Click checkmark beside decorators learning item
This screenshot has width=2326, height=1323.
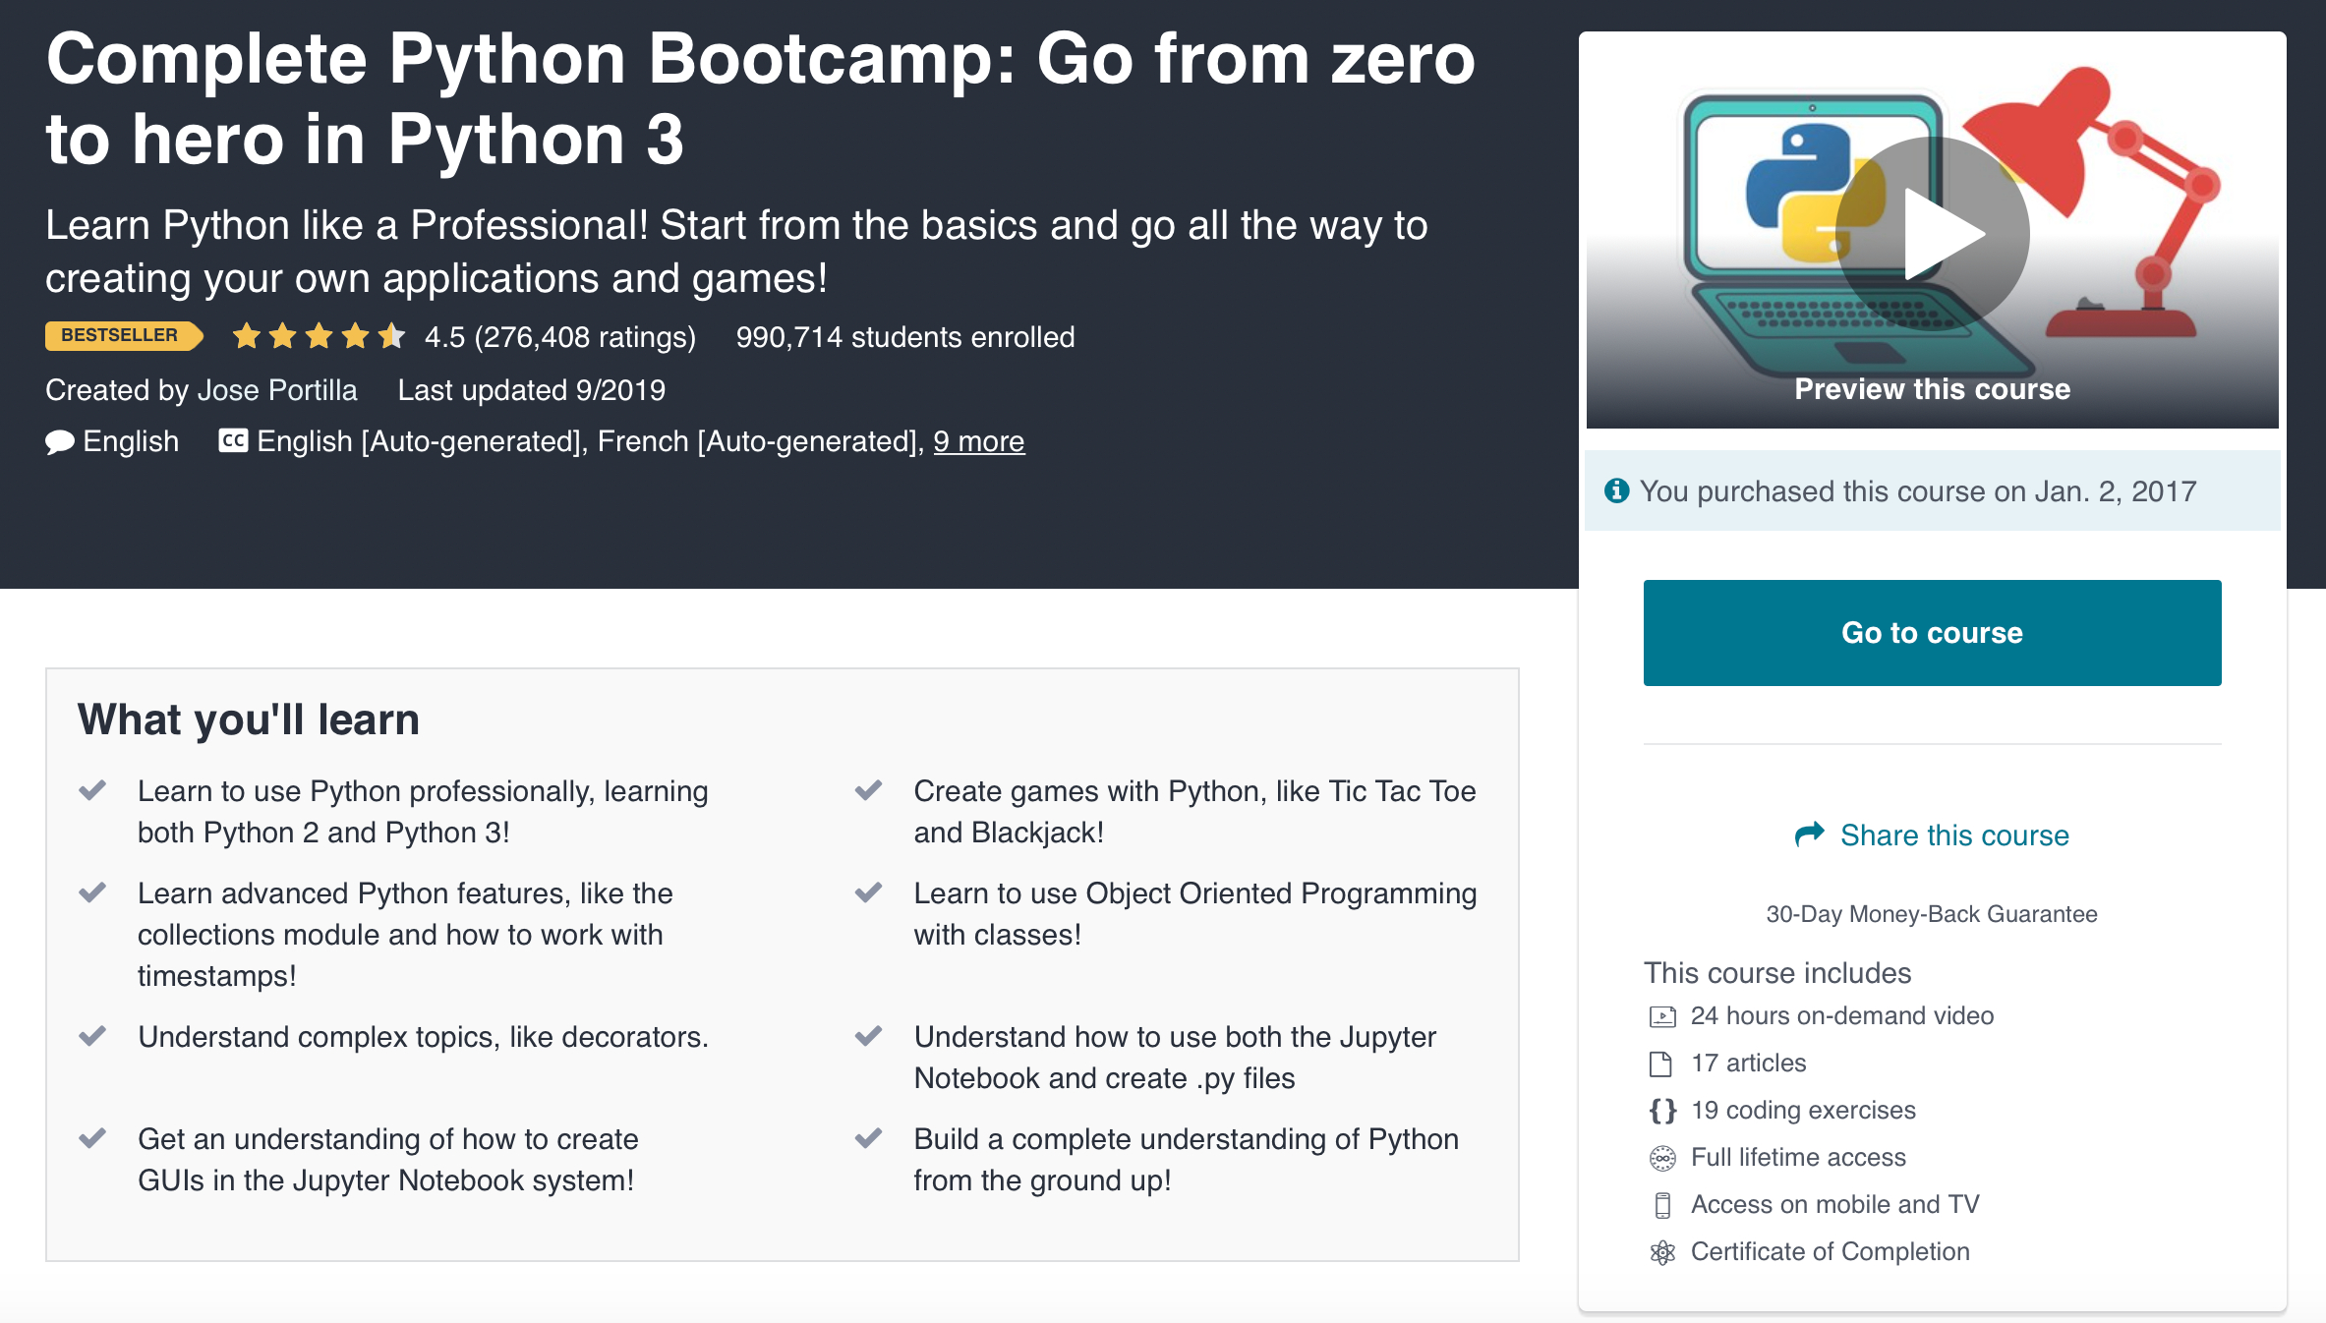[x=92, y=1036]
